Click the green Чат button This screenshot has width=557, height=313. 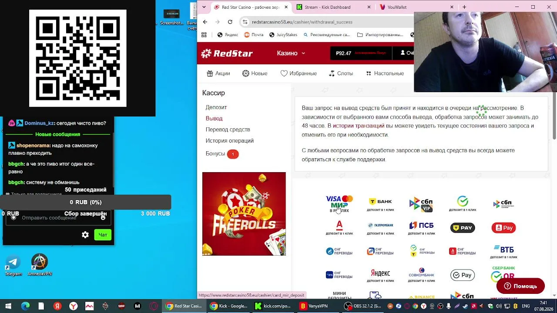(x=103, y=235)
